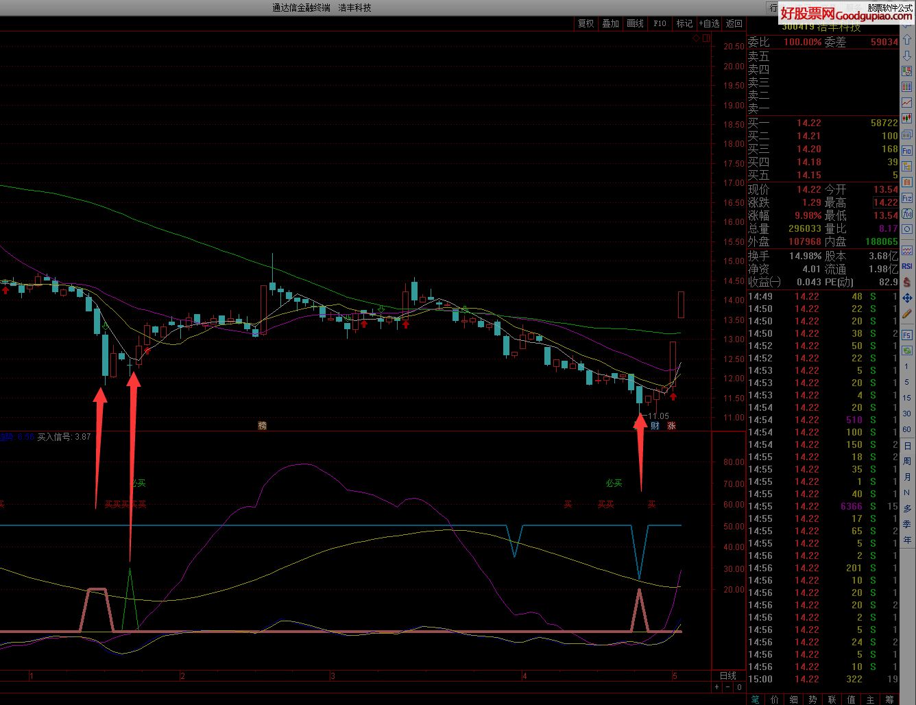This screenshot has width=916, height=705.
Task: Zoom out with the - button
Action: click(x=728, y=687)
